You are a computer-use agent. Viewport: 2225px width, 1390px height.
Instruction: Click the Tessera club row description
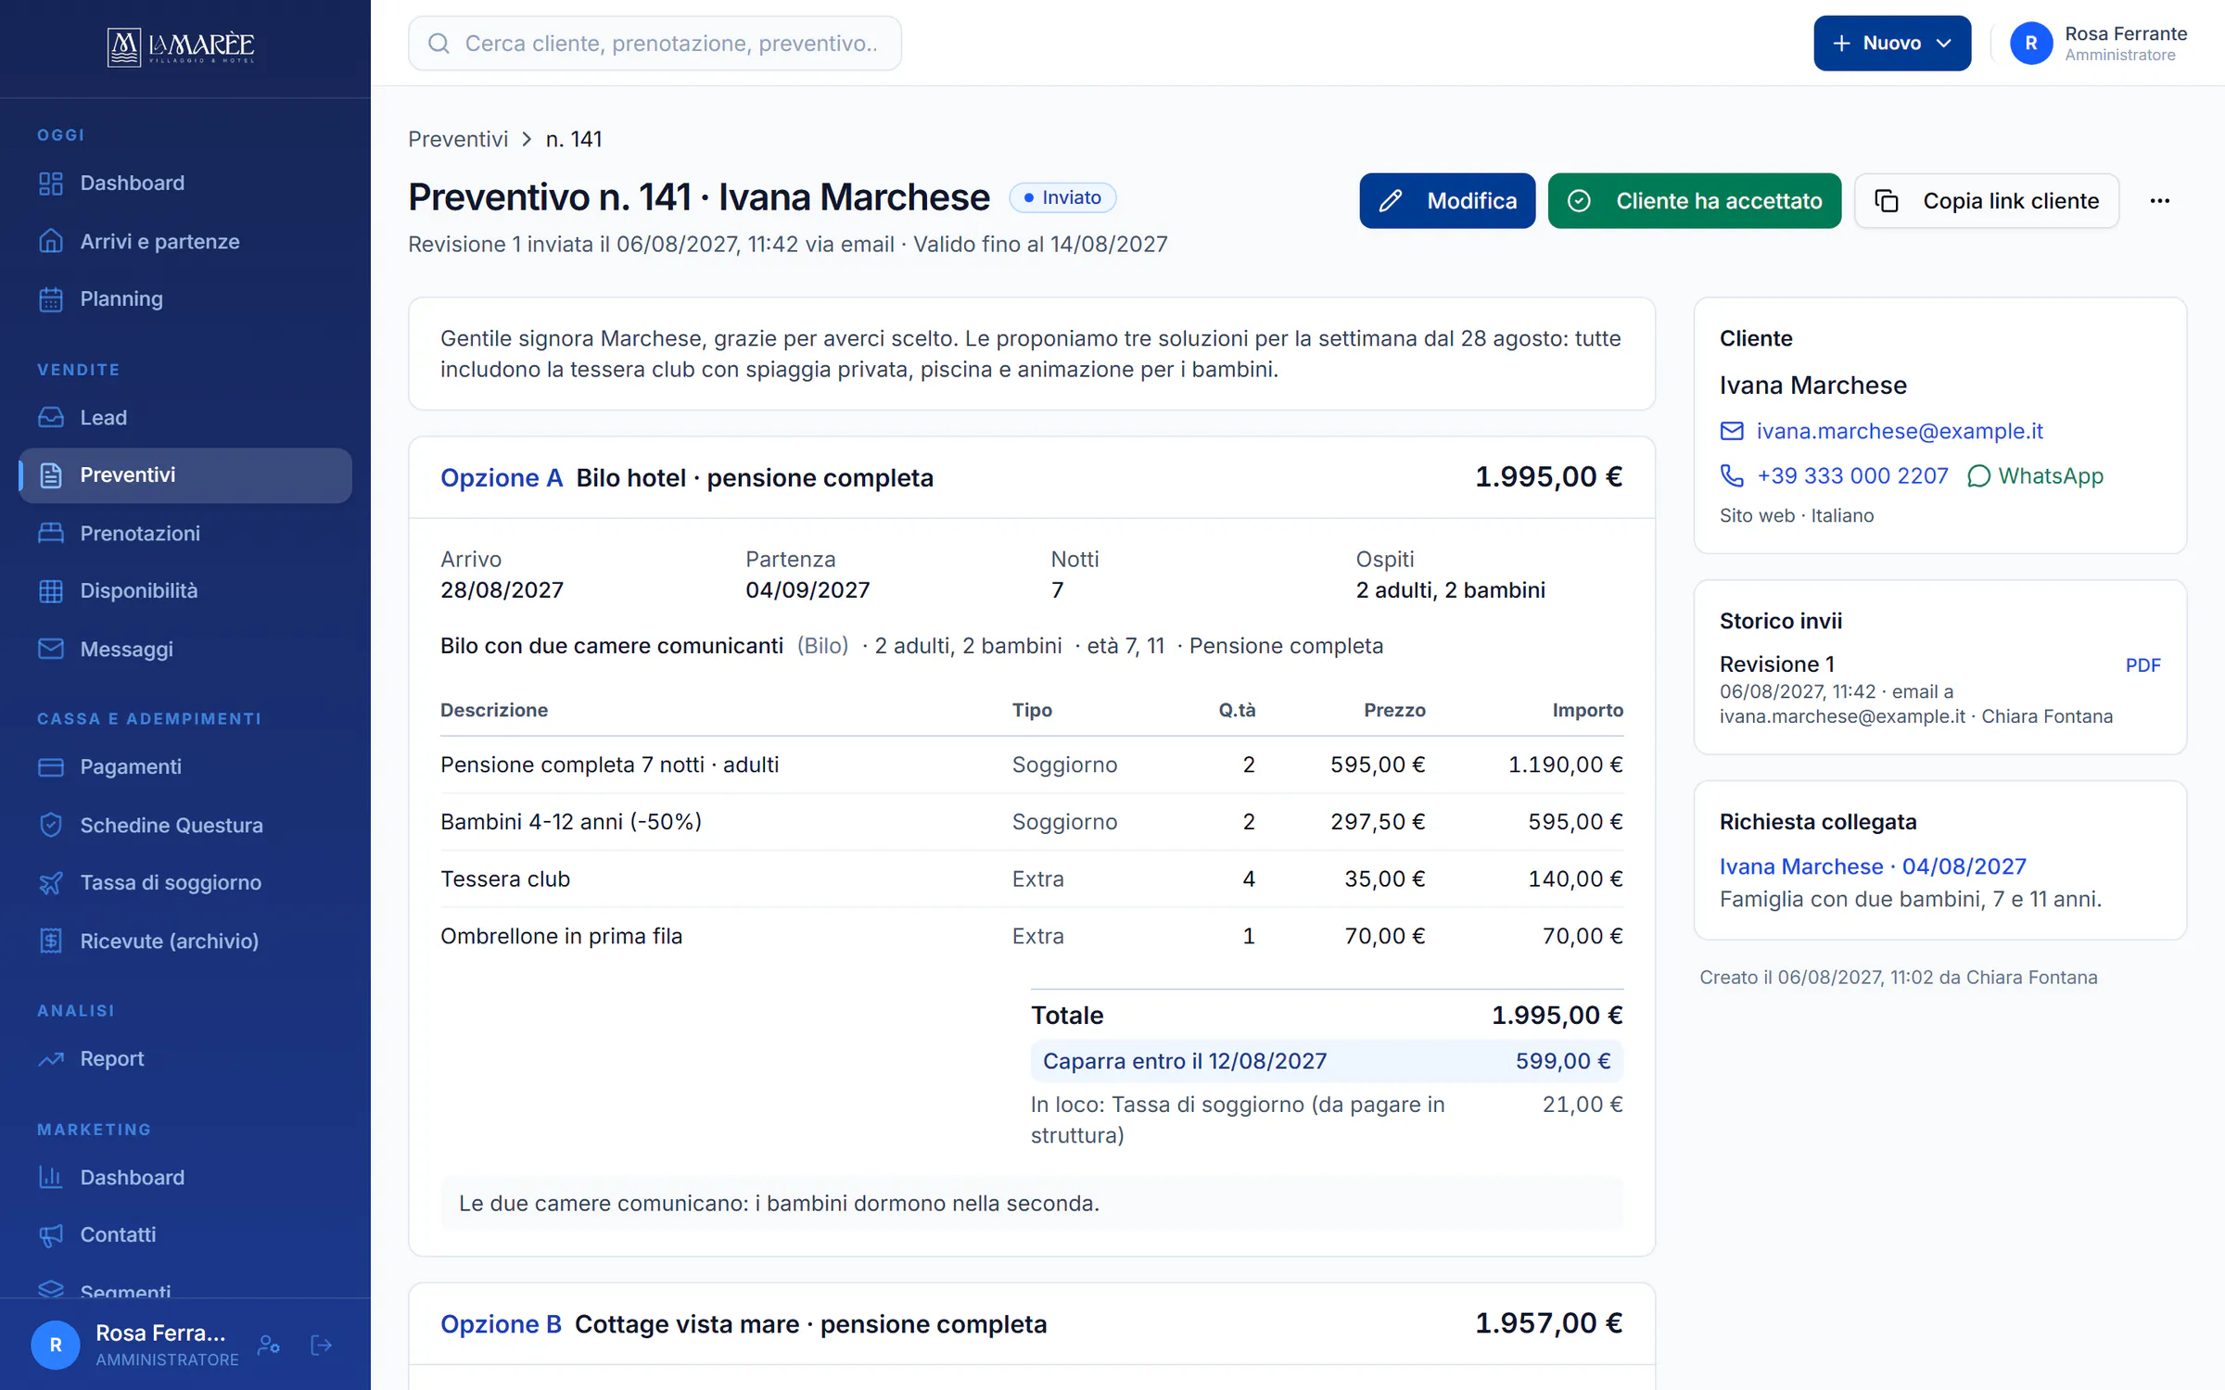point(505,878)
